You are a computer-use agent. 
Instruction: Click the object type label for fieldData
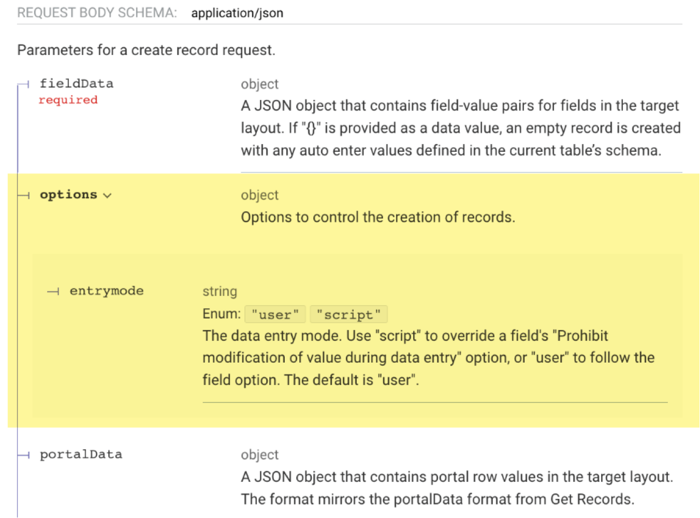260,84
